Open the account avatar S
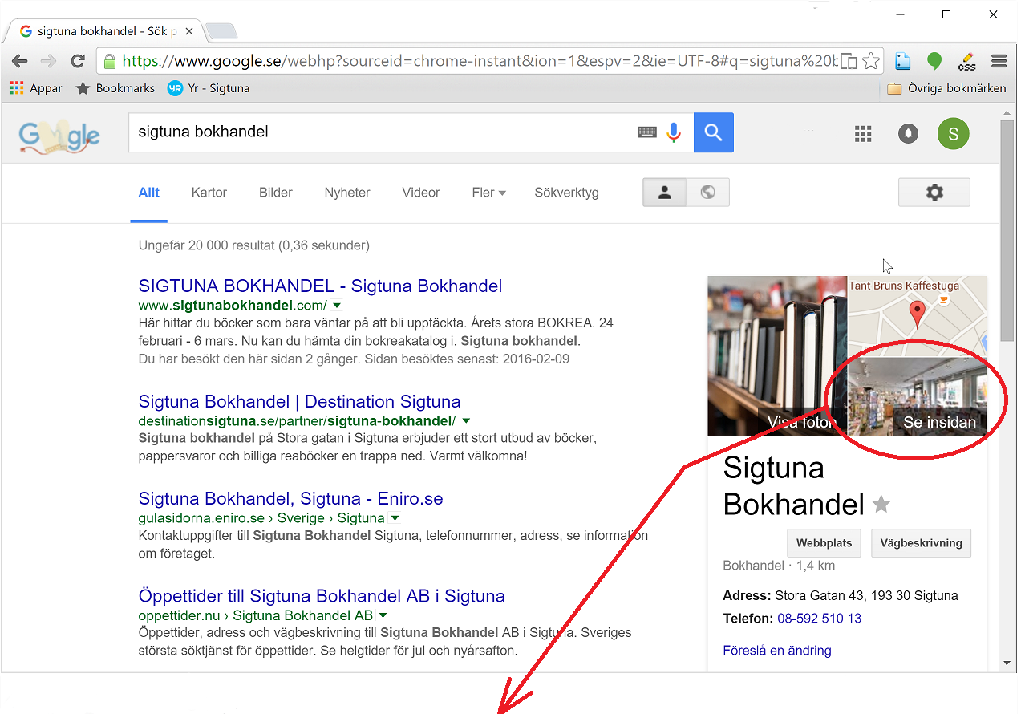This screenshot has width=1021, height=714. (x=954, y=134)
